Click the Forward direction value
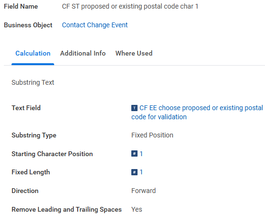The width and height of the screenshot is (265, 216). (x=143, y=191)
